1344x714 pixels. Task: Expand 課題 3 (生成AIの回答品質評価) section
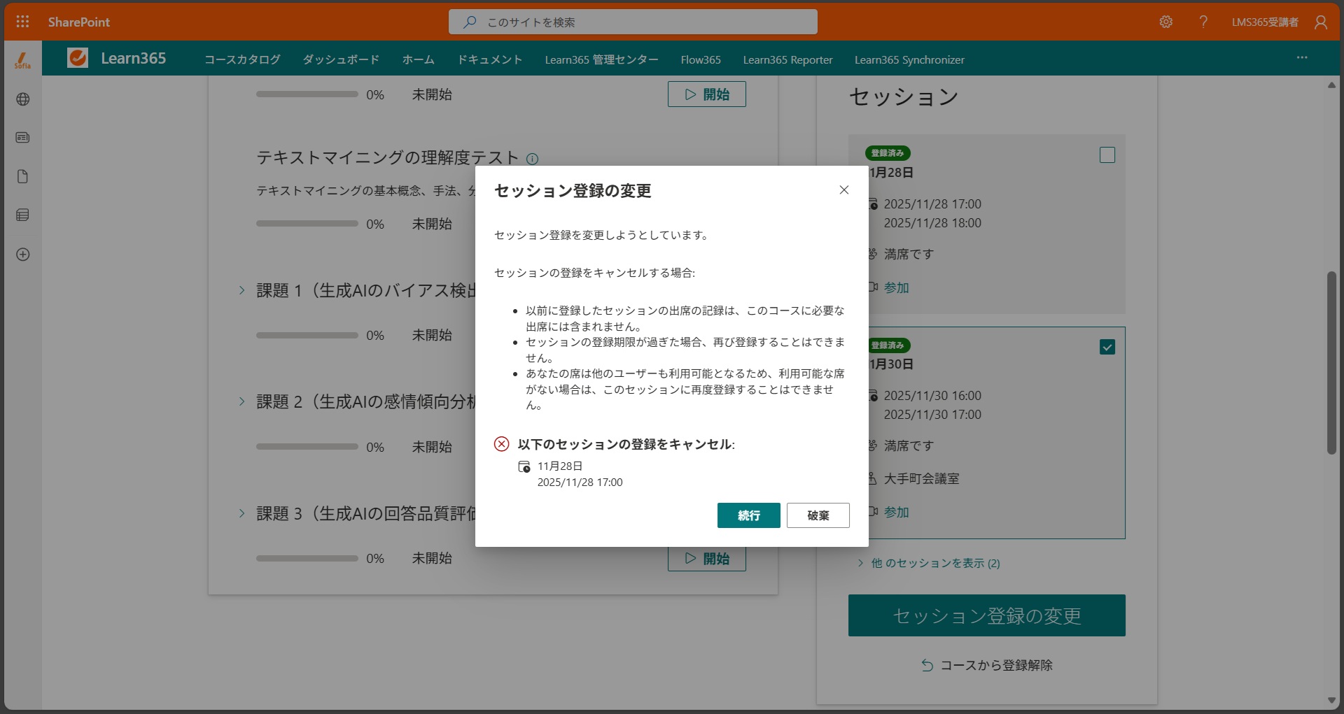point(241,513)
